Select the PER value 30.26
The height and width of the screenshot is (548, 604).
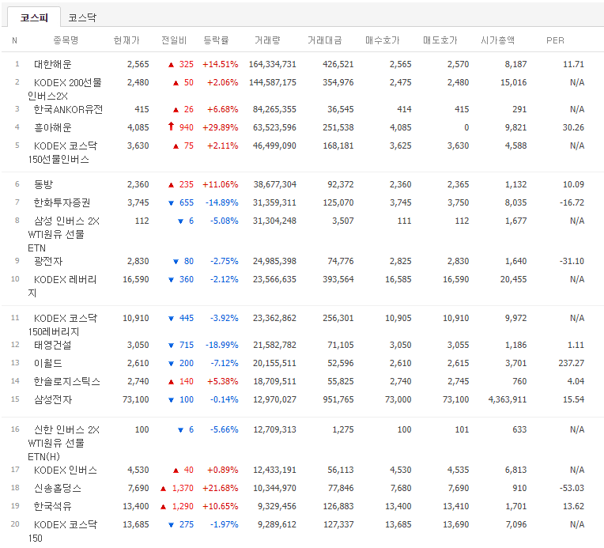pos(573,127)
